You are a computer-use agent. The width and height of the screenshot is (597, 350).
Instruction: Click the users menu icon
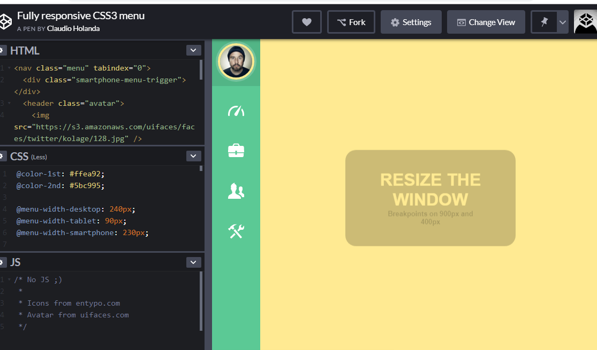coord(236,191)
